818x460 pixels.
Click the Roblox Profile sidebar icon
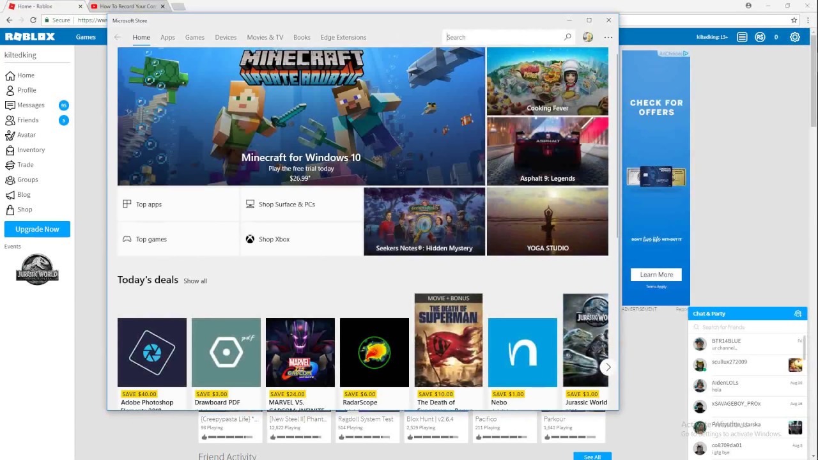(10, 90)
